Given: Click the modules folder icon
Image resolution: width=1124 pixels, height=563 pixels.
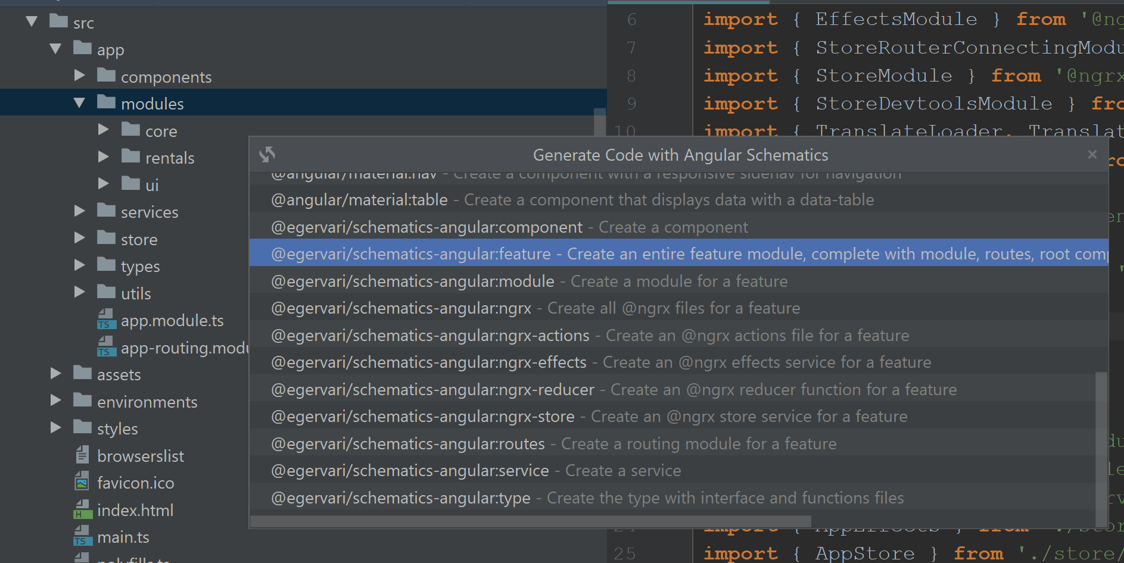Looking at the screenshot, I should click(x=106, y=102).
